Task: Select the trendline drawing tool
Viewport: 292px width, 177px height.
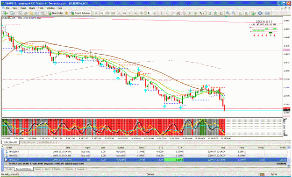Action: [173, 13]
